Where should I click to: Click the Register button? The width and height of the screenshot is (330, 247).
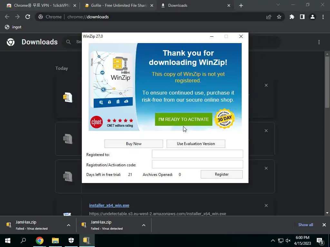coord(222,174)
